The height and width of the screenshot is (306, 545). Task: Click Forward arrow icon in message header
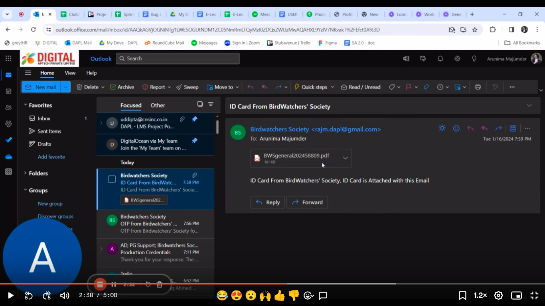point(498,128)
